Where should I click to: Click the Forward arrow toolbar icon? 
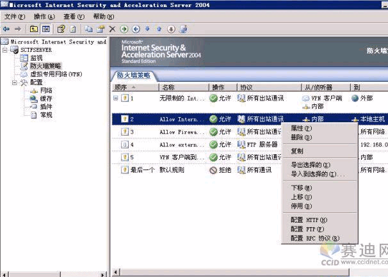tap(18, 29)
